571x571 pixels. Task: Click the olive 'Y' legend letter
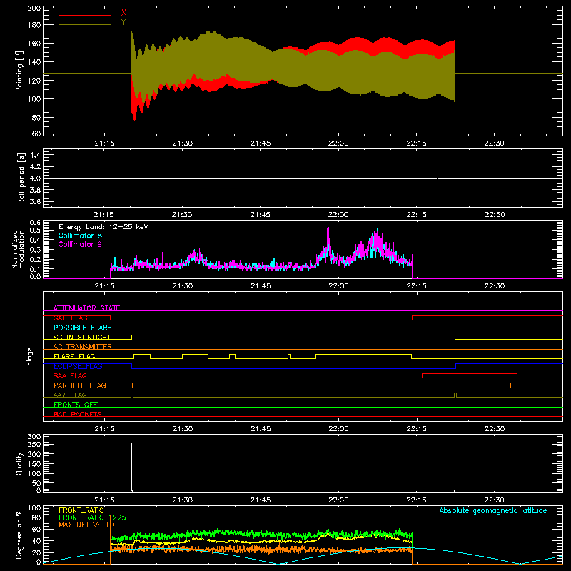click(123, 22)
